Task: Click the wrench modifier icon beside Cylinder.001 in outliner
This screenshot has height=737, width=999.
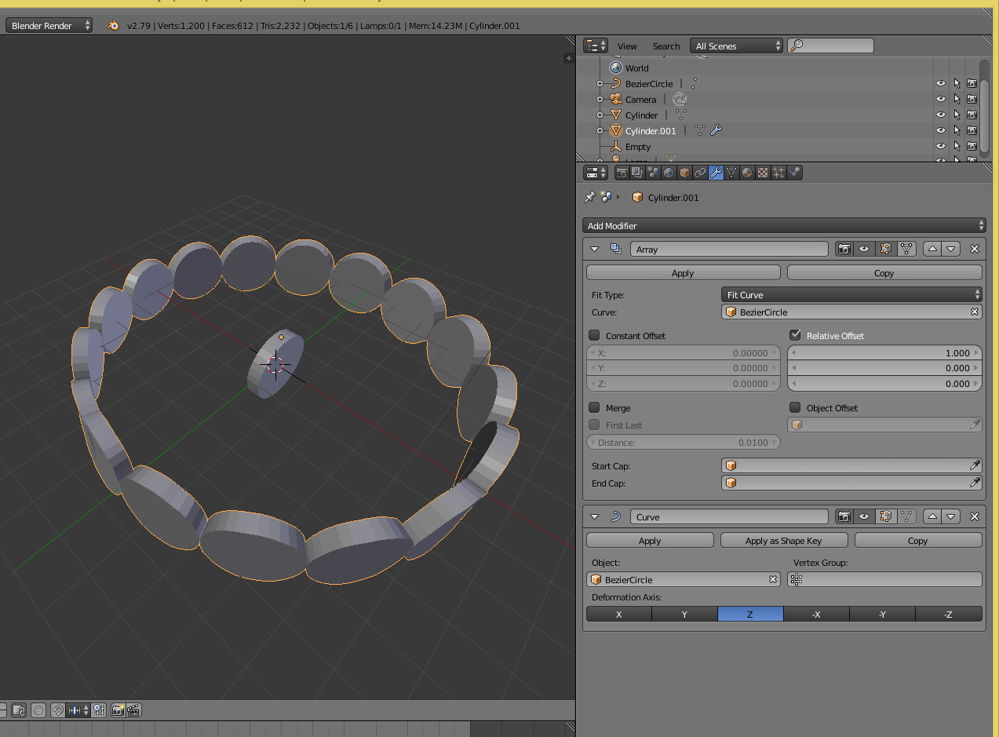Action: [716, 130]
